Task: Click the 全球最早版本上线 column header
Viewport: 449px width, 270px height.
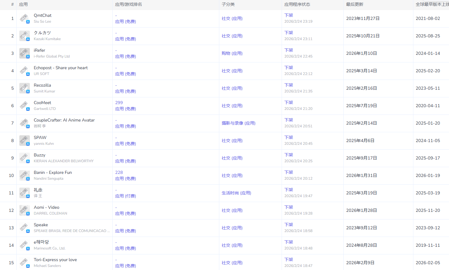Action: (x=432, y=4)
